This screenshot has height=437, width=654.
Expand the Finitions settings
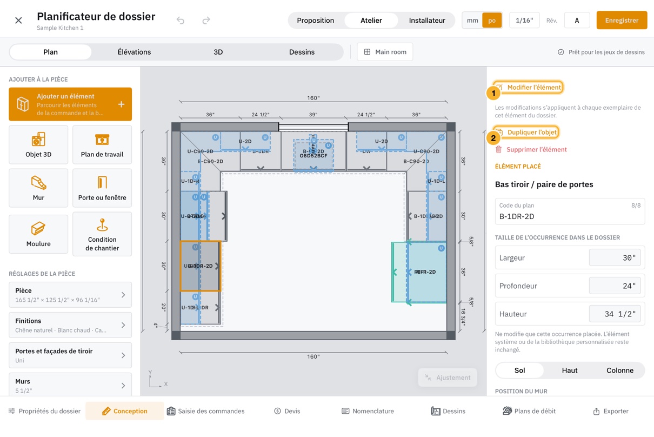click(x=70, y=325)
